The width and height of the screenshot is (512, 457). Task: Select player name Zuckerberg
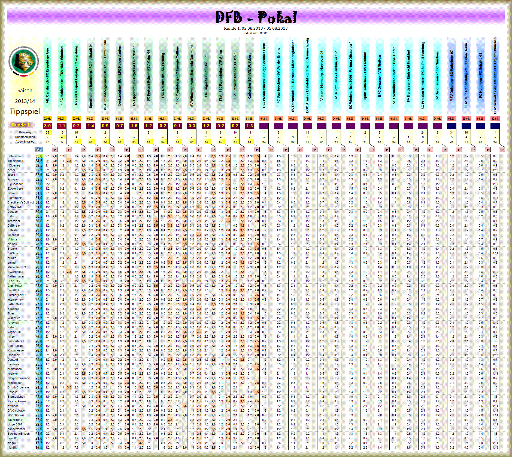pyautogui.click(x=15, y=189)
